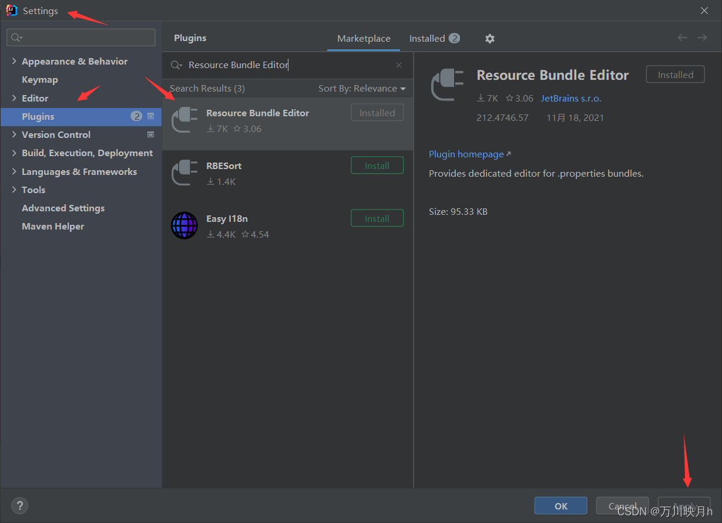Click the Installed tab count badge
The width and height of the screenshot is (722, 523).
click(454, 38)
